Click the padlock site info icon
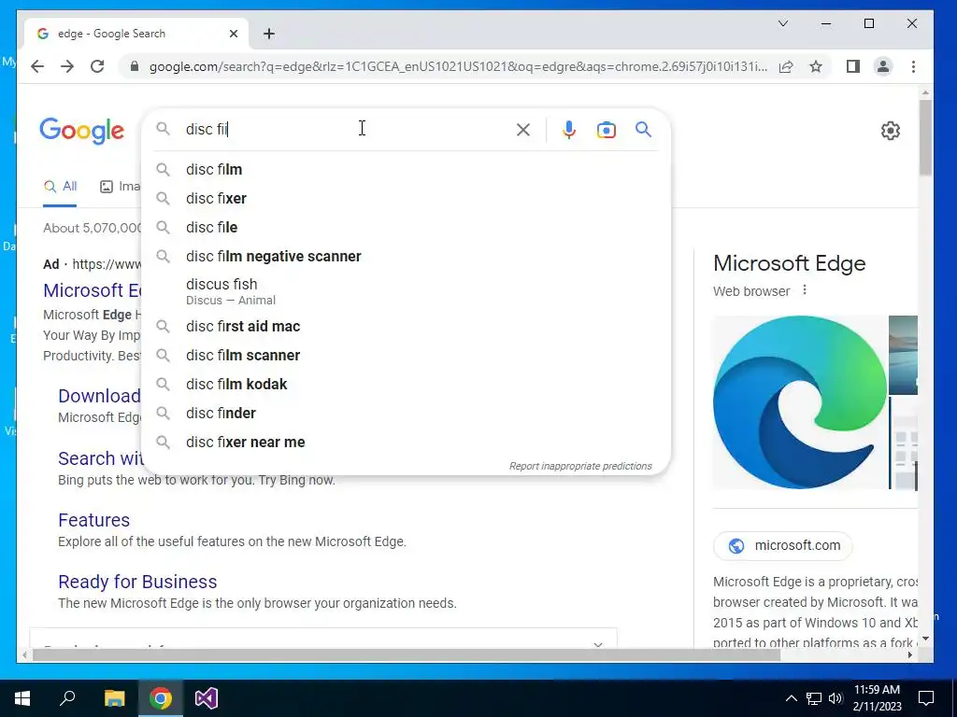 click(x=135, y=66)
